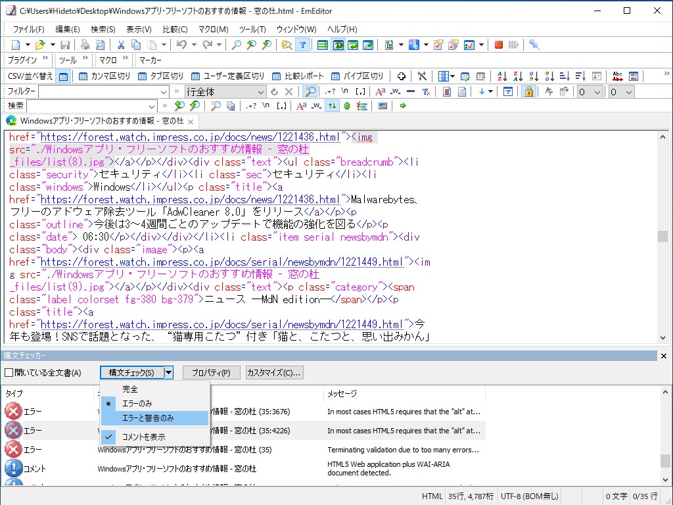The height and width of the screenshot is (505, 673).
Task: Click the padlock icon in filter toolbar
Action: click(529, 91)
